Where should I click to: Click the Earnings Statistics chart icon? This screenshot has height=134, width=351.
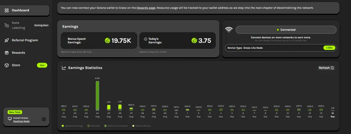(64, 68)
